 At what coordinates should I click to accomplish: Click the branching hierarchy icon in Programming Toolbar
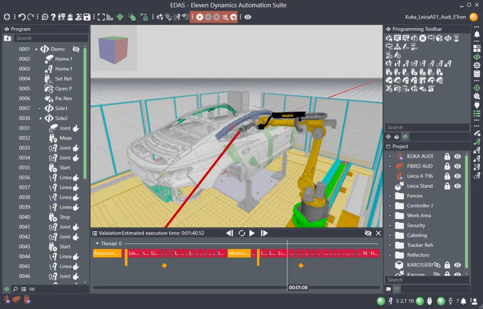[x=398, y=47]
